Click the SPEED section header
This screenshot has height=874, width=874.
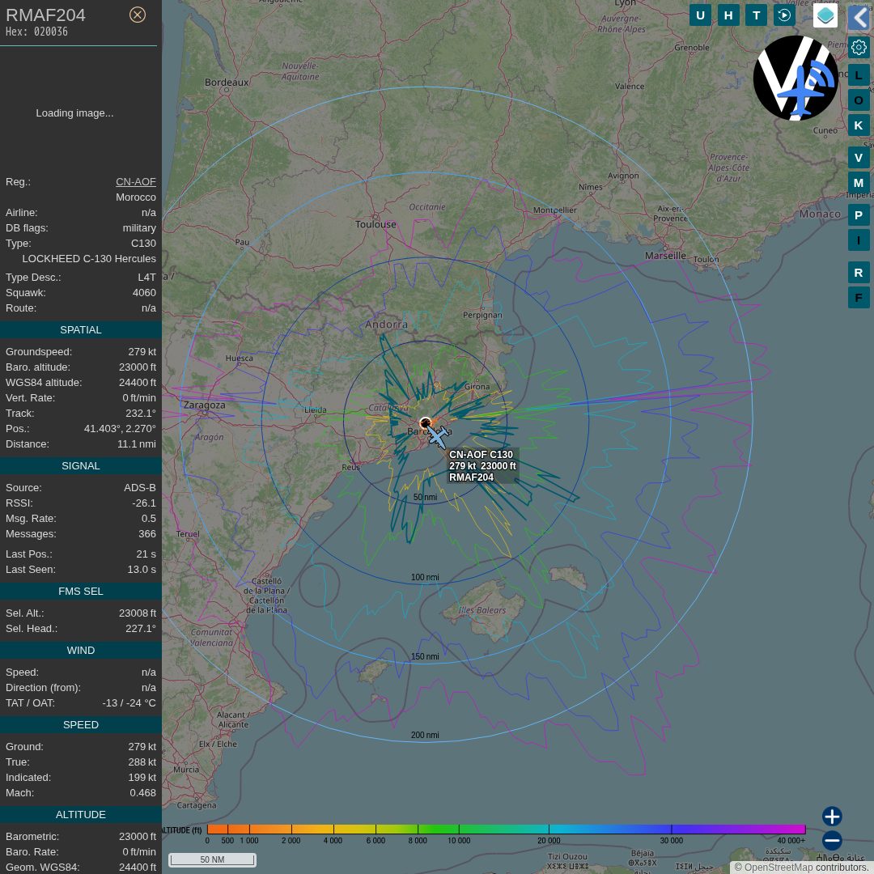(x=81, y=724)
